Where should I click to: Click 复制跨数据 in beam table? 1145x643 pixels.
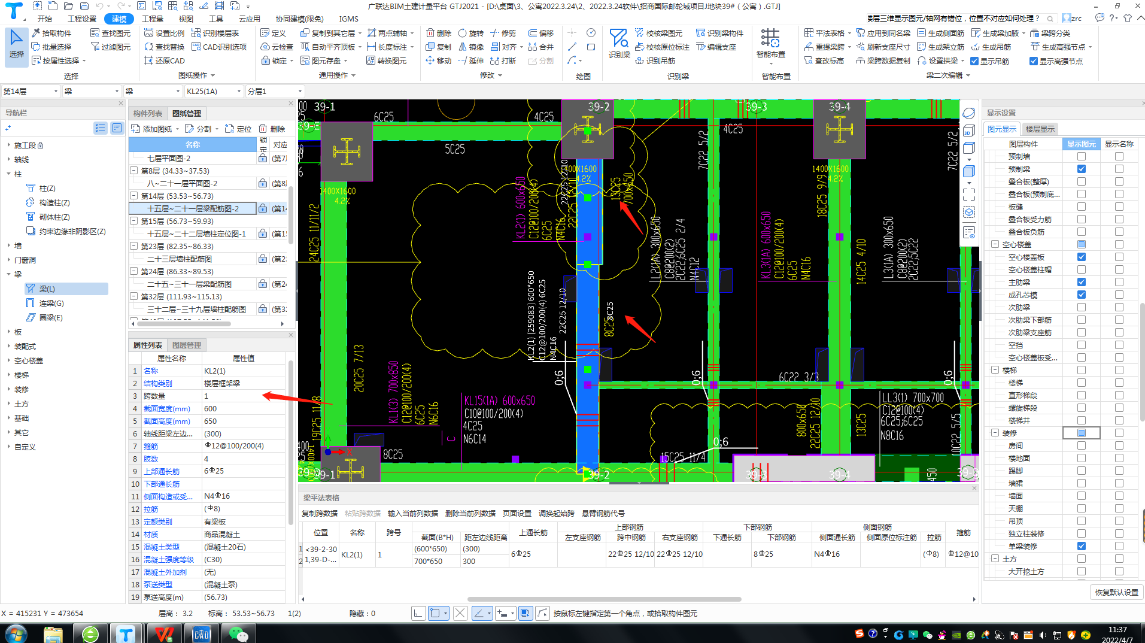[320, 513]
